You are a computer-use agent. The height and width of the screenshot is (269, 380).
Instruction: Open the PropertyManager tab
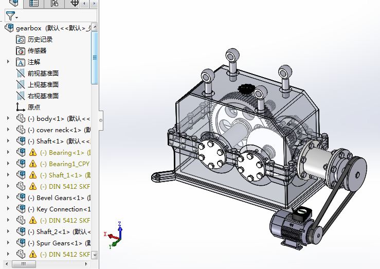[x=34, y=3]
